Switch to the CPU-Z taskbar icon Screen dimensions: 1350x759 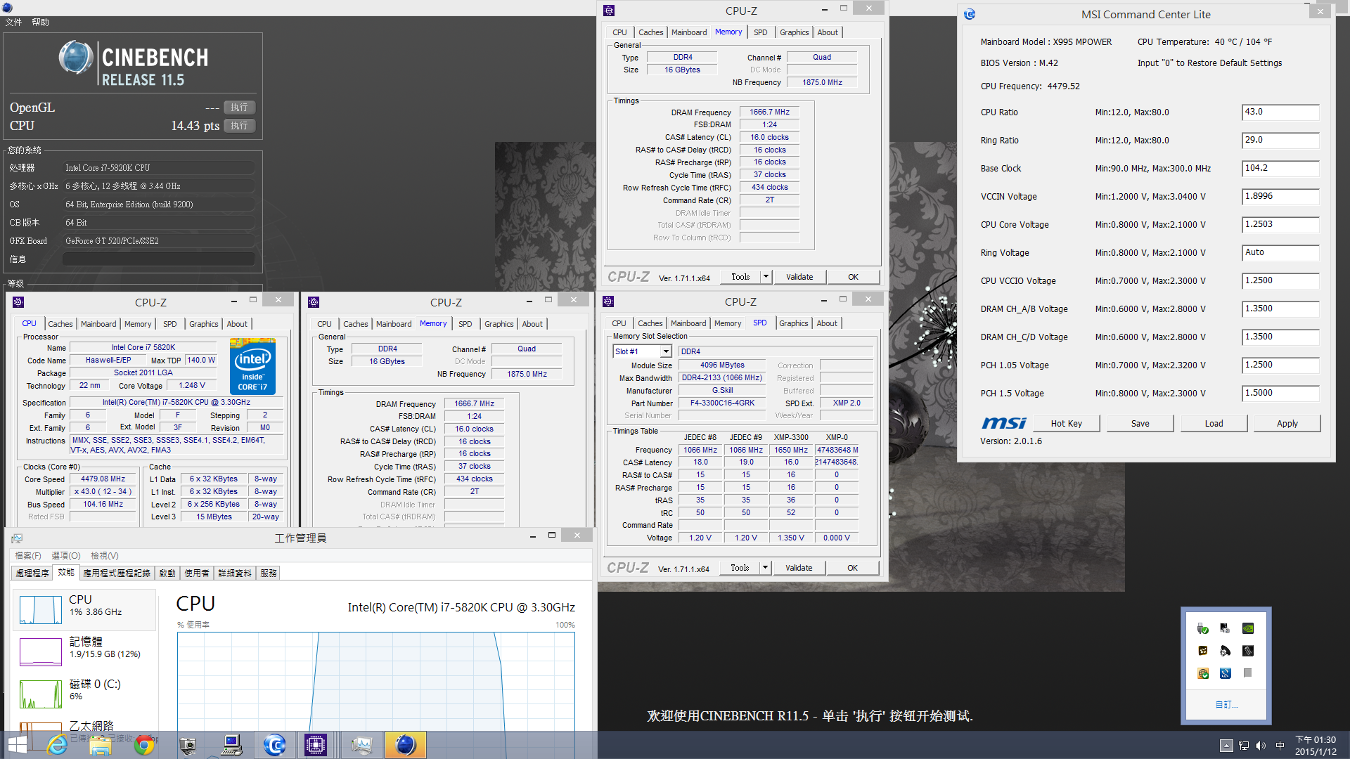316,745
